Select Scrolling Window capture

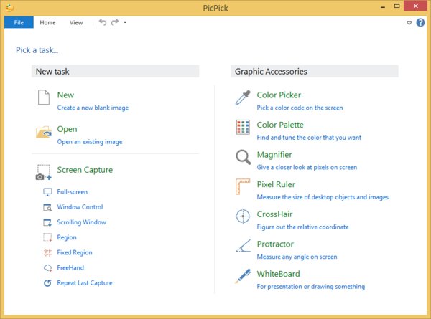[x=81, y=222]
